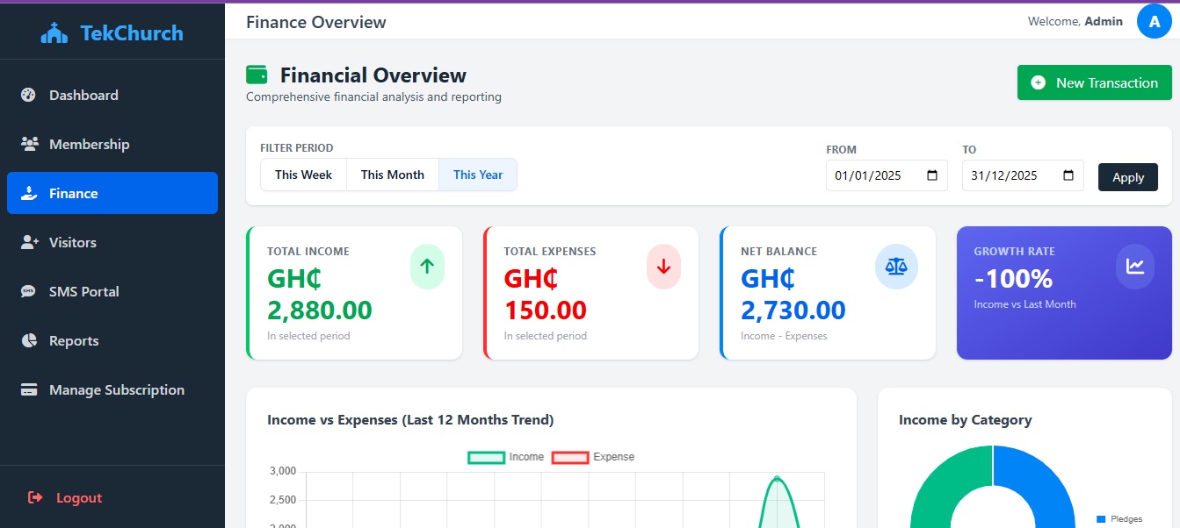Click the New Transaction button
Viewport: 1180px width, 528px height.
click(x=1094, y=82)
